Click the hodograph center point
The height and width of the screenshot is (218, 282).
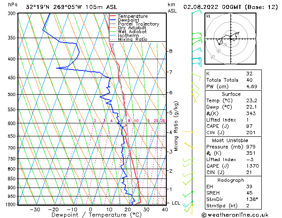click(231, 39)
